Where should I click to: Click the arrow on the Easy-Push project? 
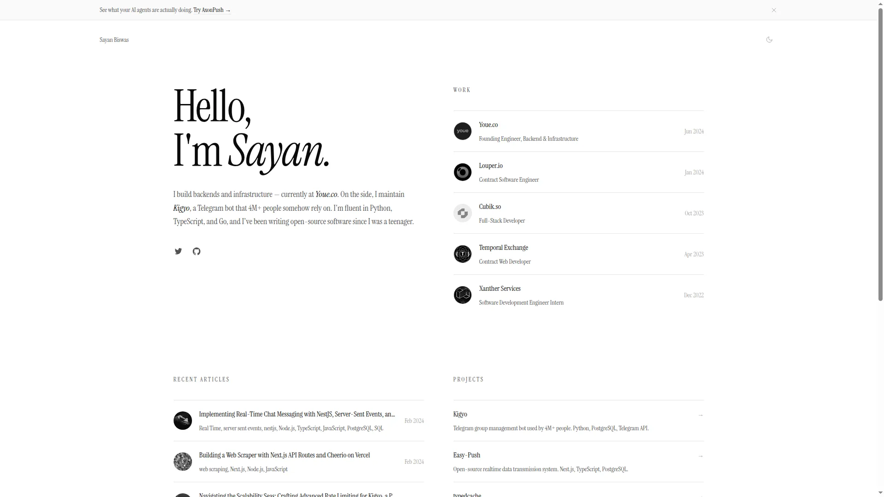tap(701, 456)
